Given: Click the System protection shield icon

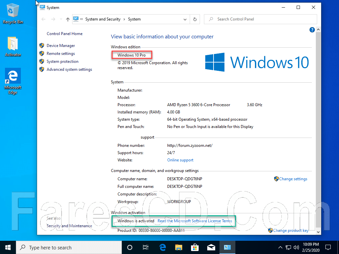Looking at the screenshot, I should (42, 62).
